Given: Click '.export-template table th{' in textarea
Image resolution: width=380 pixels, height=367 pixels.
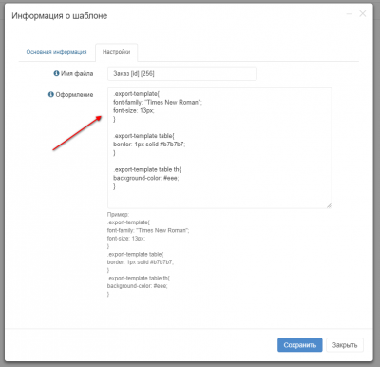Looking at the screenshot, I should pos(147,169).
